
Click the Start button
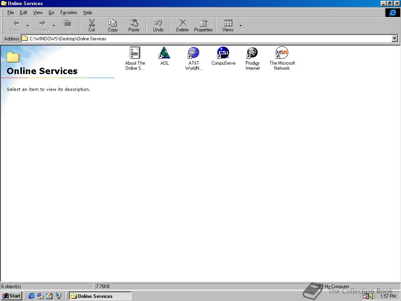11,296
